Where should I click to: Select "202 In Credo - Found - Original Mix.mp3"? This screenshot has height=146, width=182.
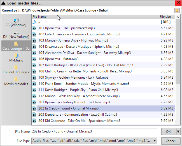tap(69, 108)
